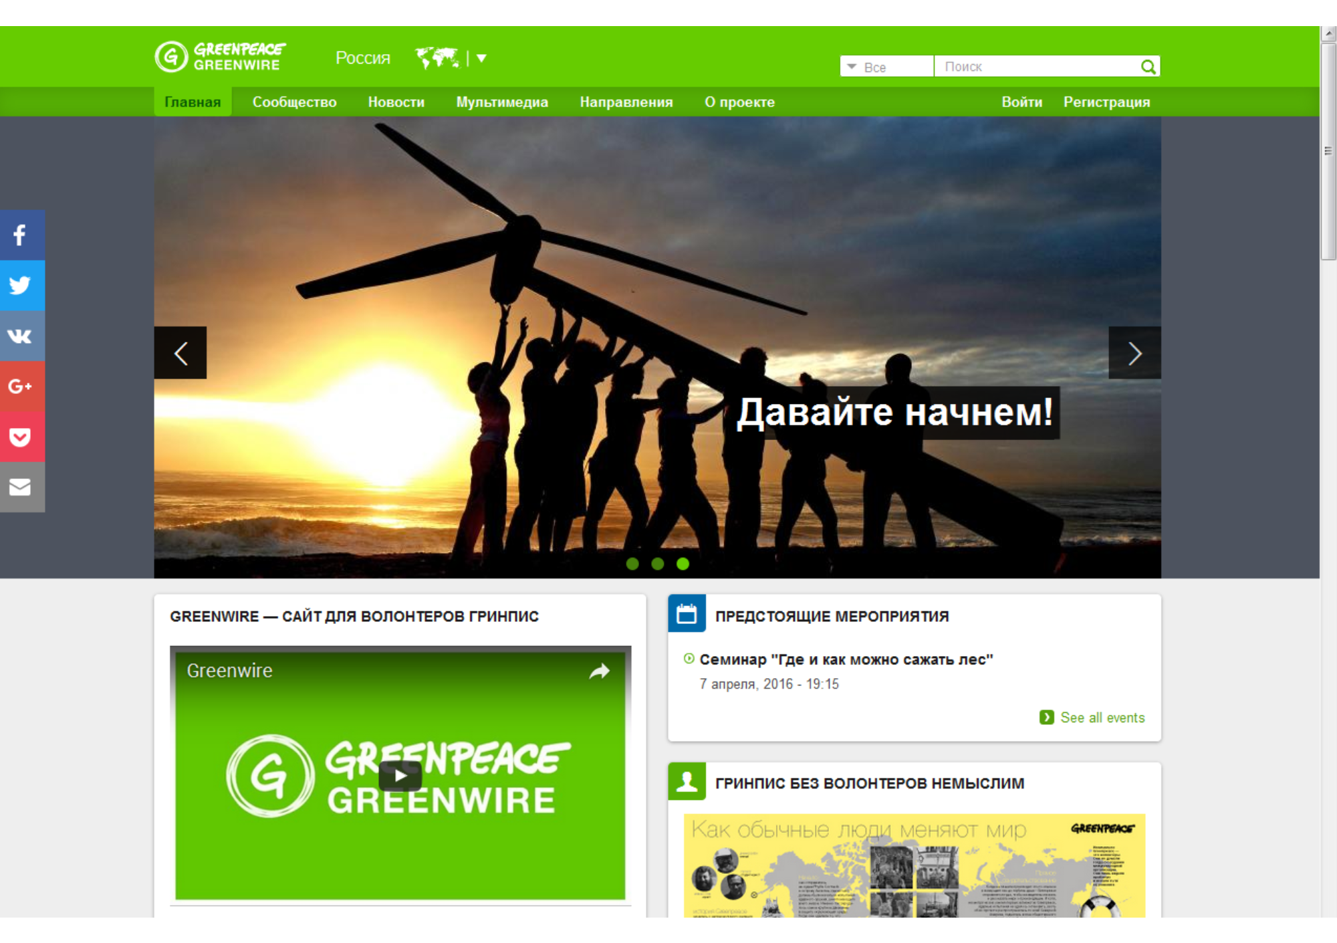Open the "Сообщество" menu item
Viewport: 1337px width, 943px height.
tap(294, 102)
